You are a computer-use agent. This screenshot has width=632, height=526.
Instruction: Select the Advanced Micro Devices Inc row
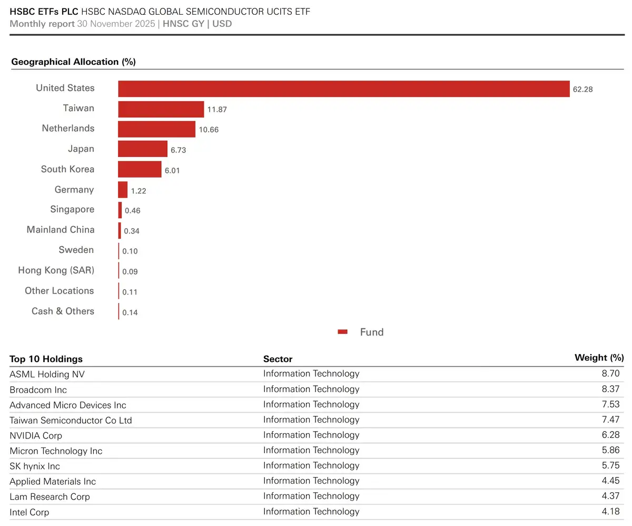(317, 405)
